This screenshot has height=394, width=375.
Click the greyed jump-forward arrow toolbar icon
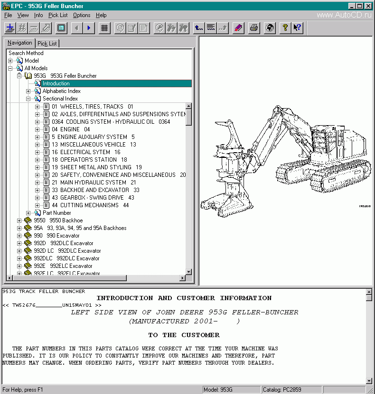(x=223, y=28)
